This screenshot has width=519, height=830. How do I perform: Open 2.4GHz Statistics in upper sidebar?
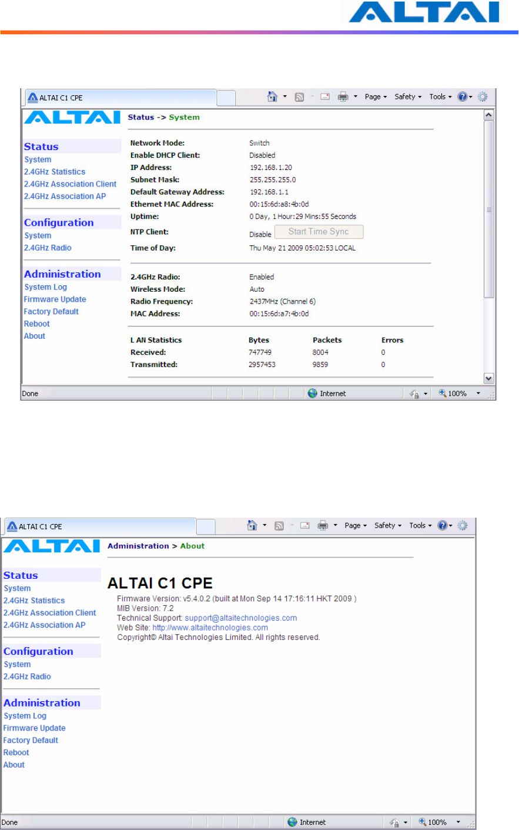pos(55,172)
